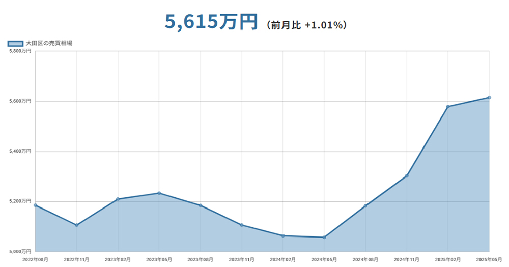Click the 2025年02月 x-axis label
Image resolution: width=509 pixels, height=267 pixels.
pyautogui.click(x=448, y=260)
